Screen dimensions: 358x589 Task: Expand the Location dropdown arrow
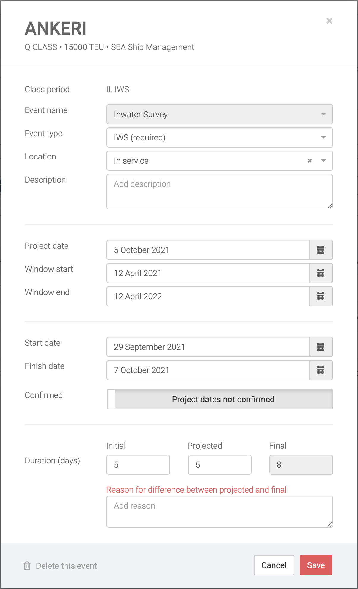323,161
